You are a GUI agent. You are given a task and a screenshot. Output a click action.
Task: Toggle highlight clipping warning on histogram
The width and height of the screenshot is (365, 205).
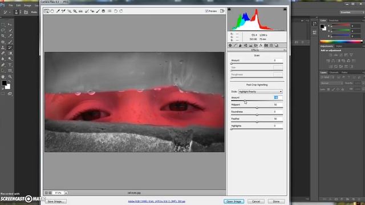pyautogui.click(x=285, y=9)
